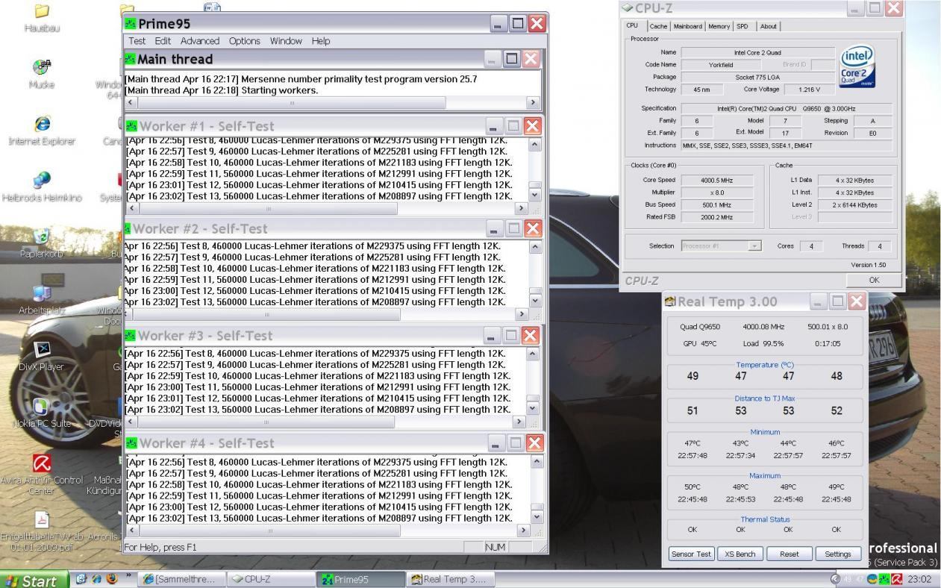Click Reset button in Real Temp
This screenshot has width=941, height=588.
pyautogui.click(x=790, y=554)
